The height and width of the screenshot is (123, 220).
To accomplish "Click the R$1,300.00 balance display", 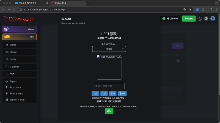I will point(170,19).
